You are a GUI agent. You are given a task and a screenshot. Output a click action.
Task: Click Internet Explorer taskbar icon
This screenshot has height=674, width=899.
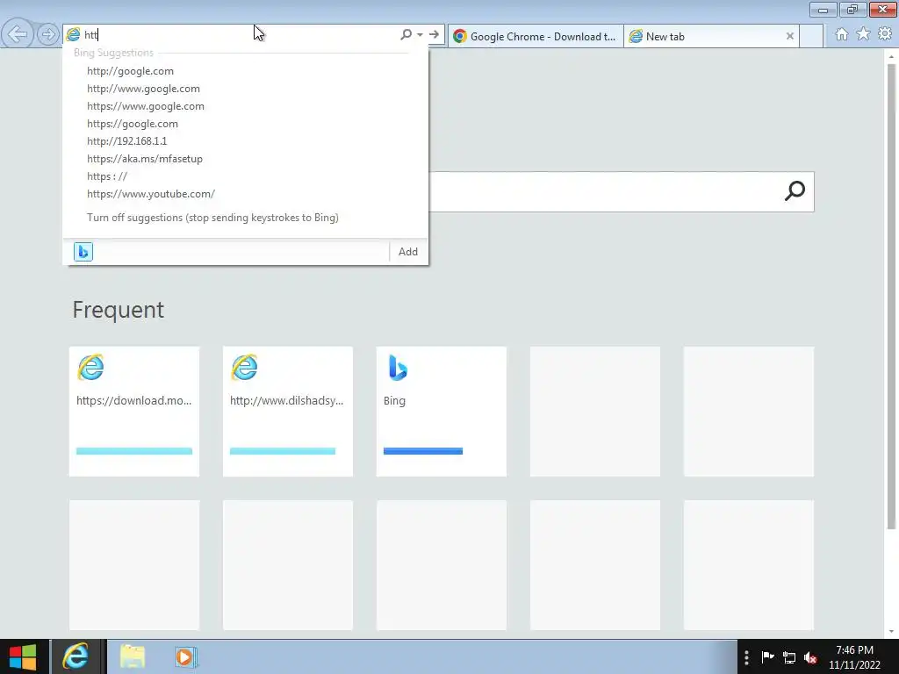point(76,656)
